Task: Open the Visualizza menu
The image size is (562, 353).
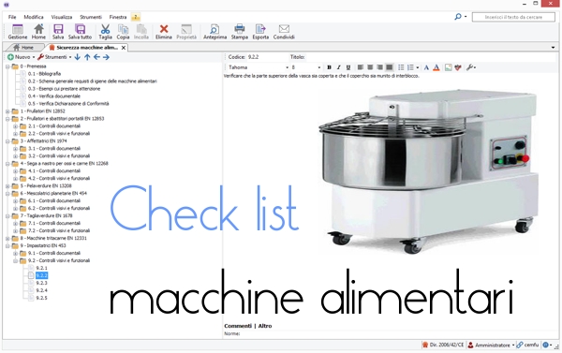Action: (61, 17)
